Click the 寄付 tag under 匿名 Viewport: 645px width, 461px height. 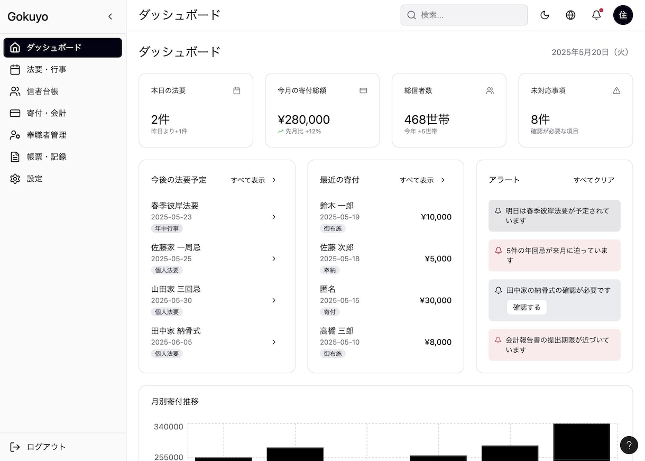pyautogui.click(x=330, y=312)
